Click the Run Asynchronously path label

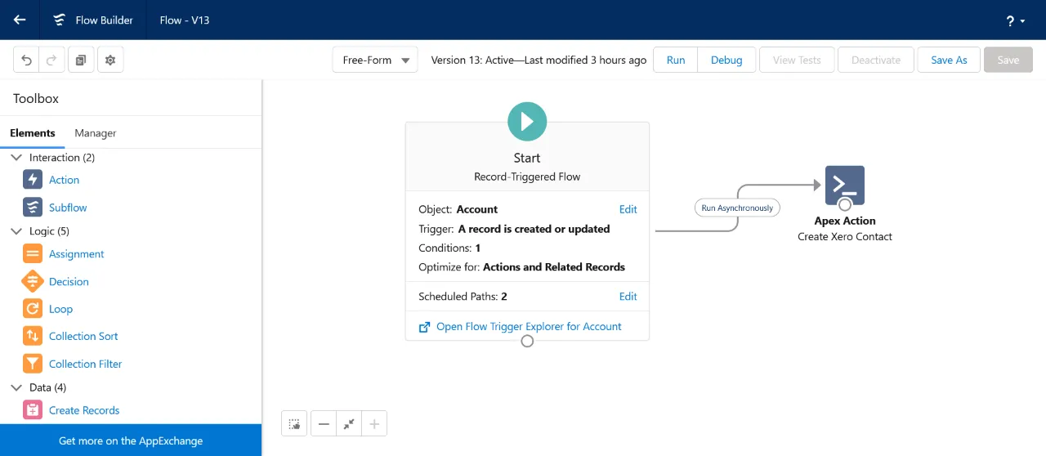[737, 208]
